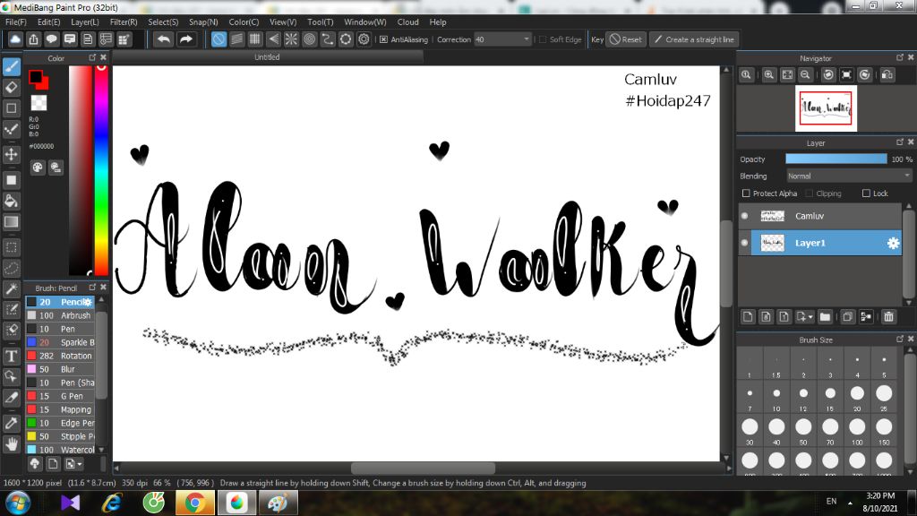Screen dimensions: 917x516
Task: Select the Brush tool
Action: pos(11,66)
